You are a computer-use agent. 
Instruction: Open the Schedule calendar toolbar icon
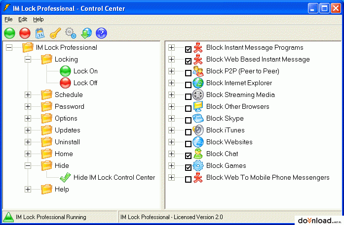click(x=40, y=33)
